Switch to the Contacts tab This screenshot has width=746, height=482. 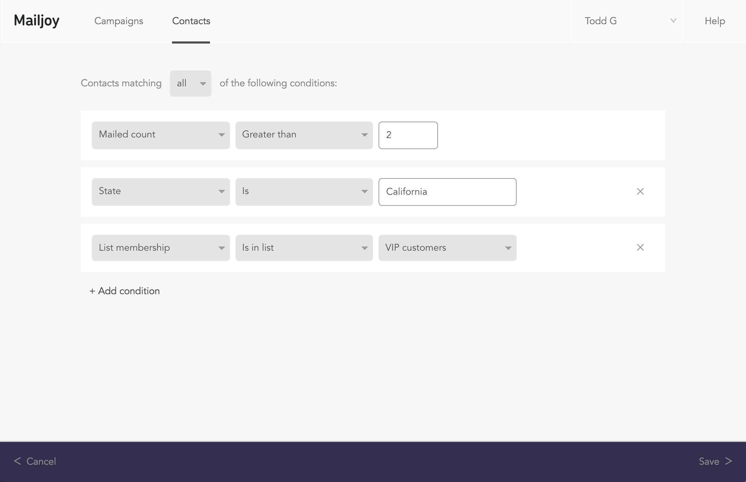[x=191, y=21]
